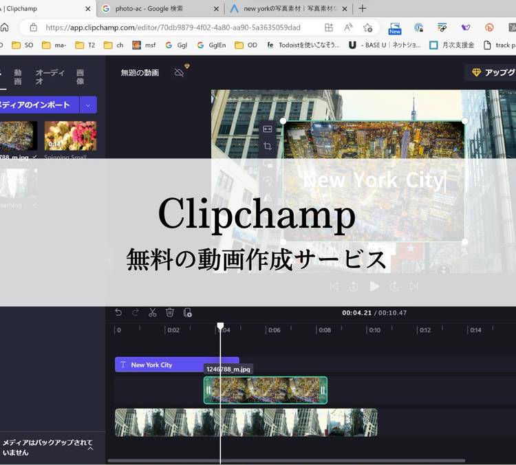Select the crop tool beside preview

click(x=268, y=146)
